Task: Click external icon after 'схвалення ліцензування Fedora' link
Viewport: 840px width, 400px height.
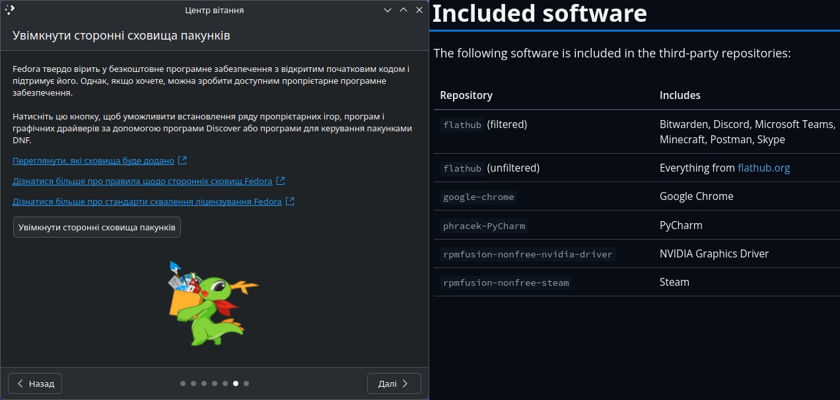Action: click(x=289, y=201)
